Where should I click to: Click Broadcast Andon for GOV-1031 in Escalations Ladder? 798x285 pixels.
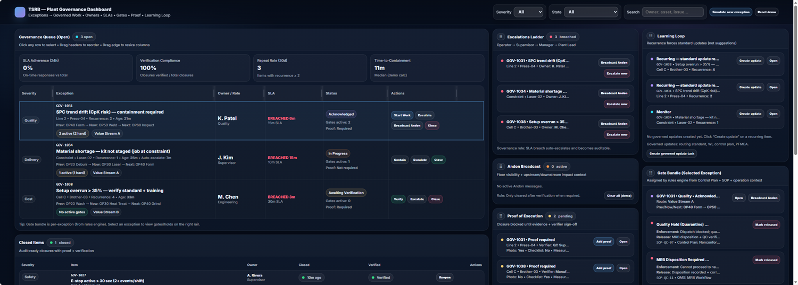click(x=614, y=63)
